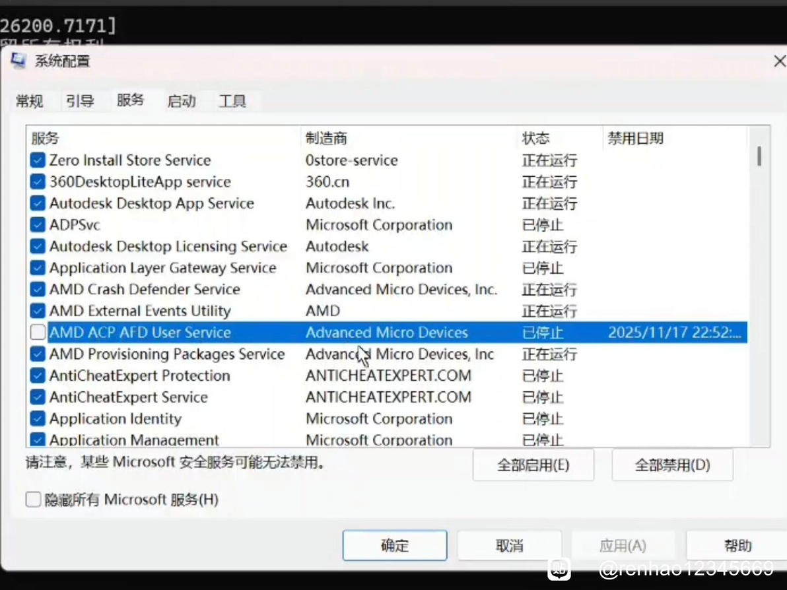Sort by the 状态 column header
Viewport: 787px width, 590px height.
click(x=560, y=138)
